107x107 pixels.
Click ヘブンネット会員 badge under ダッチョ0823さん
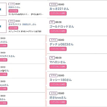point(58,49)
